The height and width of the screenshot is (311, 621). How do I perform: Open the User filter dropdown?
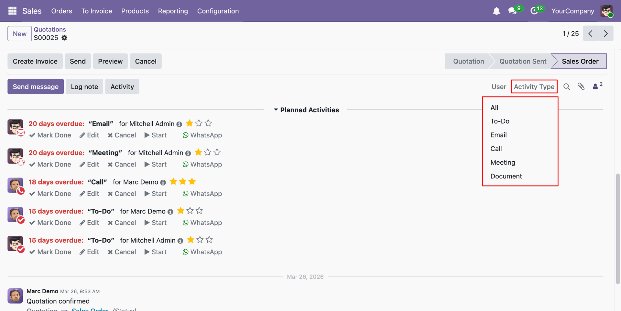point(499,87)
